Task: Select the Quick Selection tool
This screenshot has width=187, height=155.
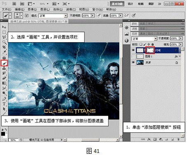Action: [x=4, y=42]
